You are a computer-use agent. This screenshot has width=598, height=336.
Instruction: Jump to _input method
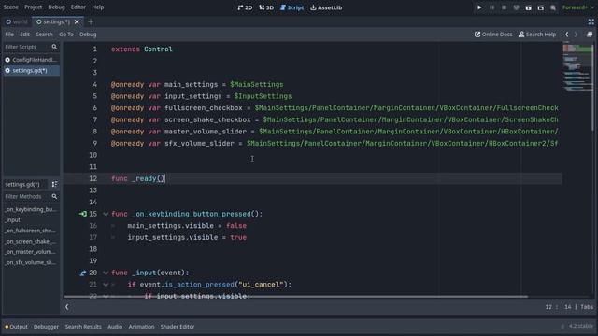pyautogui.click(x=31, y=220)
